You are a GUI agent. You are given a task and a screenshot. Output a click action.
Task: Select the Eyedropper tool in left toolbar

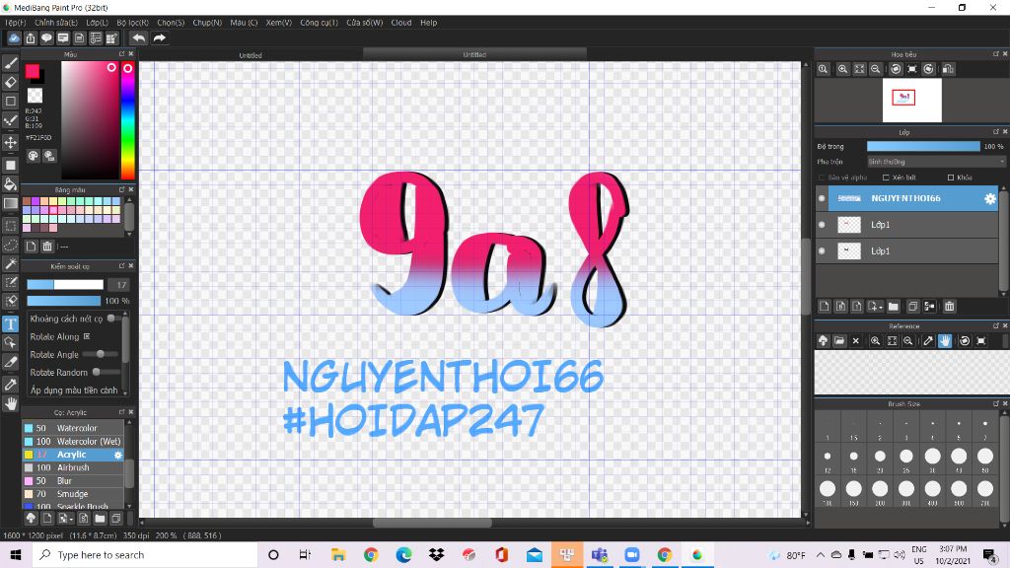tap(10, 385)
